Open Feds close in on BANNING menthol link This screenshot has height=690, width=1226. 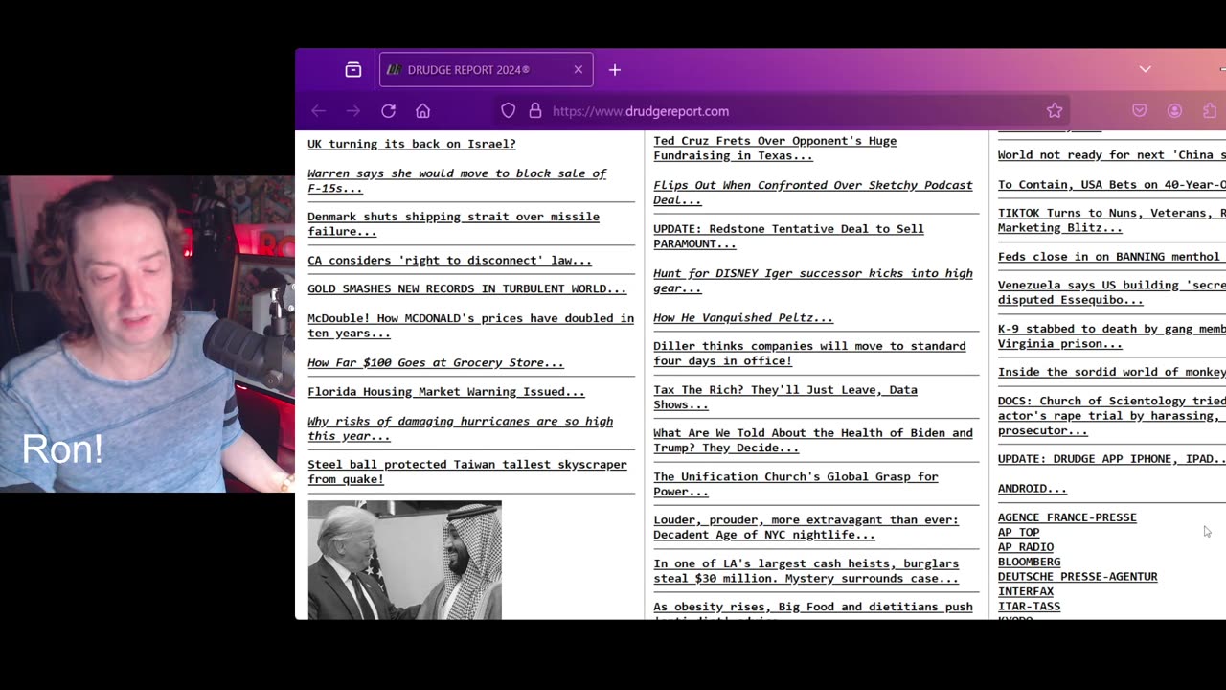(x=1111, y=257)
